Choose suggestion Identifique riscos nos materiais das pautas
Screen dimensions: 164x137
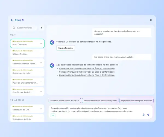[x=100, y=101]
